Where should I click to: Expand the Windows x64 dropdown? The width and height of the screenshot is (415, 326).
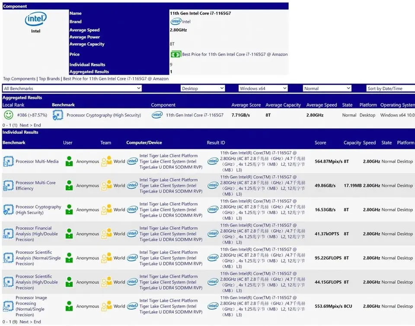[x=263, y=89]
